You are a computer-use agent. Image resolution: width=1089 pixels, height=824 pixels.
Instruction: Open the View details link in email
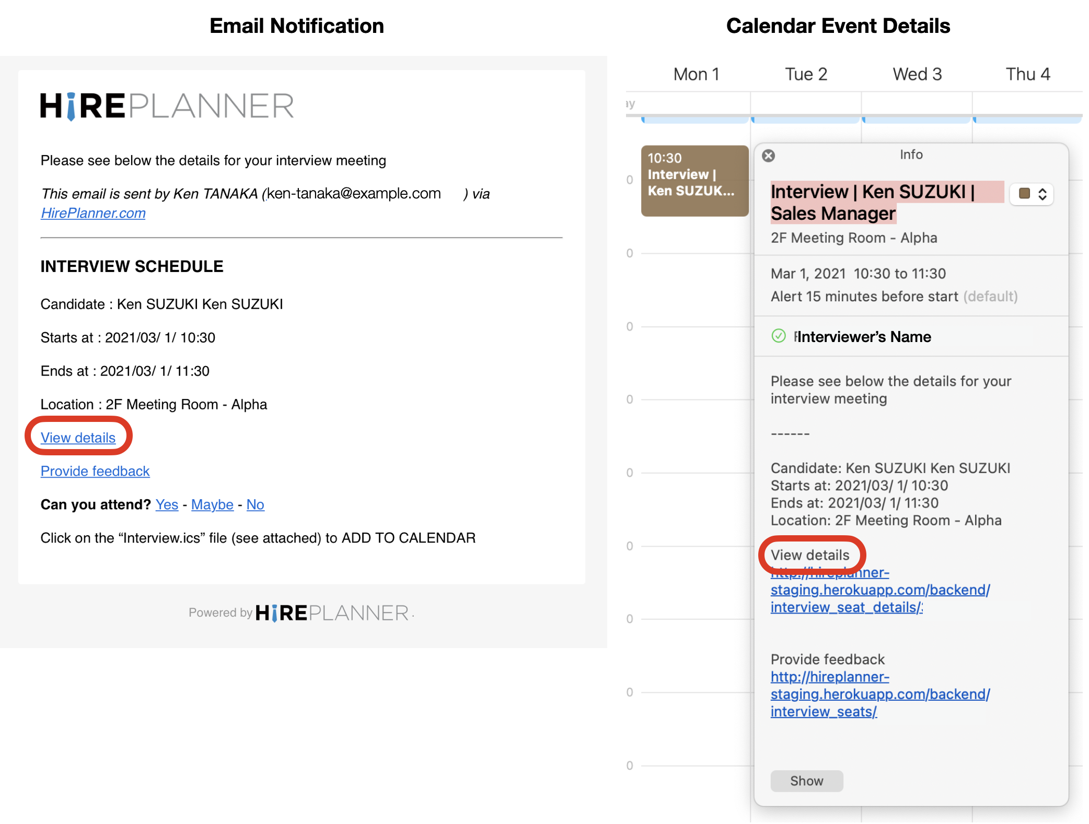click(78, 438)
